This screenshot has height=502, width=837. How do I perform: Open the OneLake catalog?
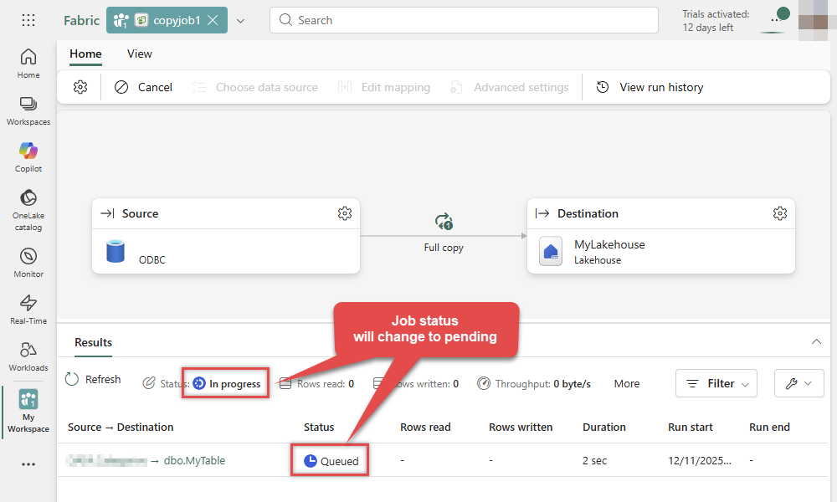click(28, 205)
